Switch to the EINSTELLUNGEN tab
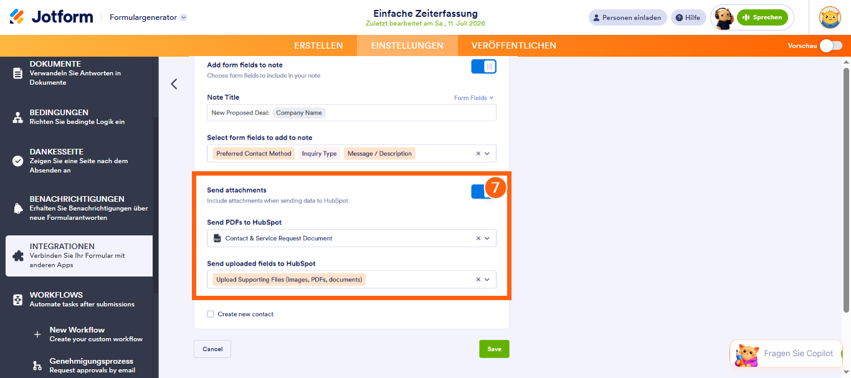 click(x=407, y=45)
